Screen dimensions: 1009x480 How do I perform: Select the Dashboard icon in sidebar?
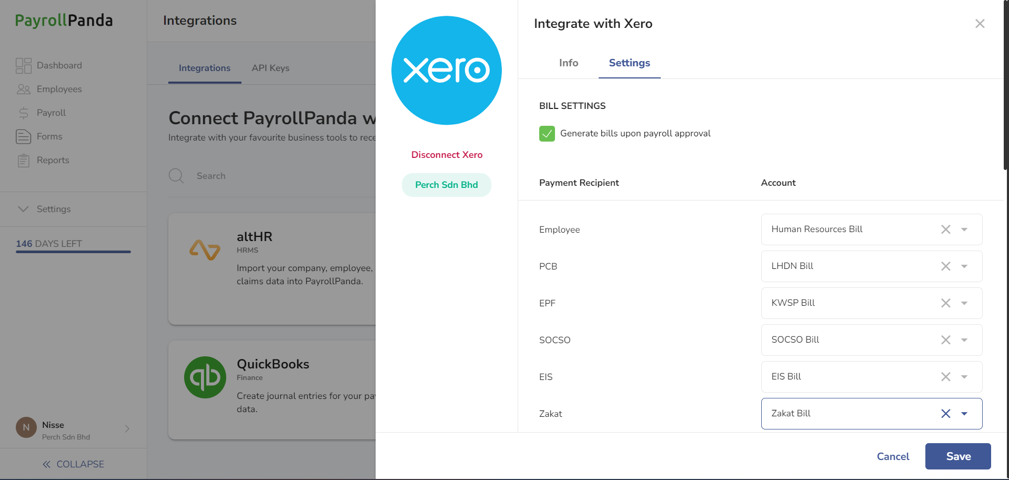tap(23, 65)
